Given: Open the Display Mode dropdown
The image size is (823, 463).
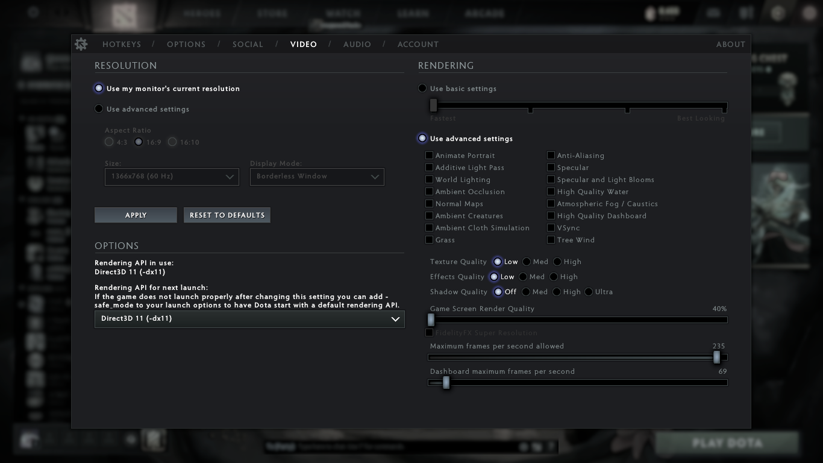Looking at the screenshot, I should (x=317, y=177).
